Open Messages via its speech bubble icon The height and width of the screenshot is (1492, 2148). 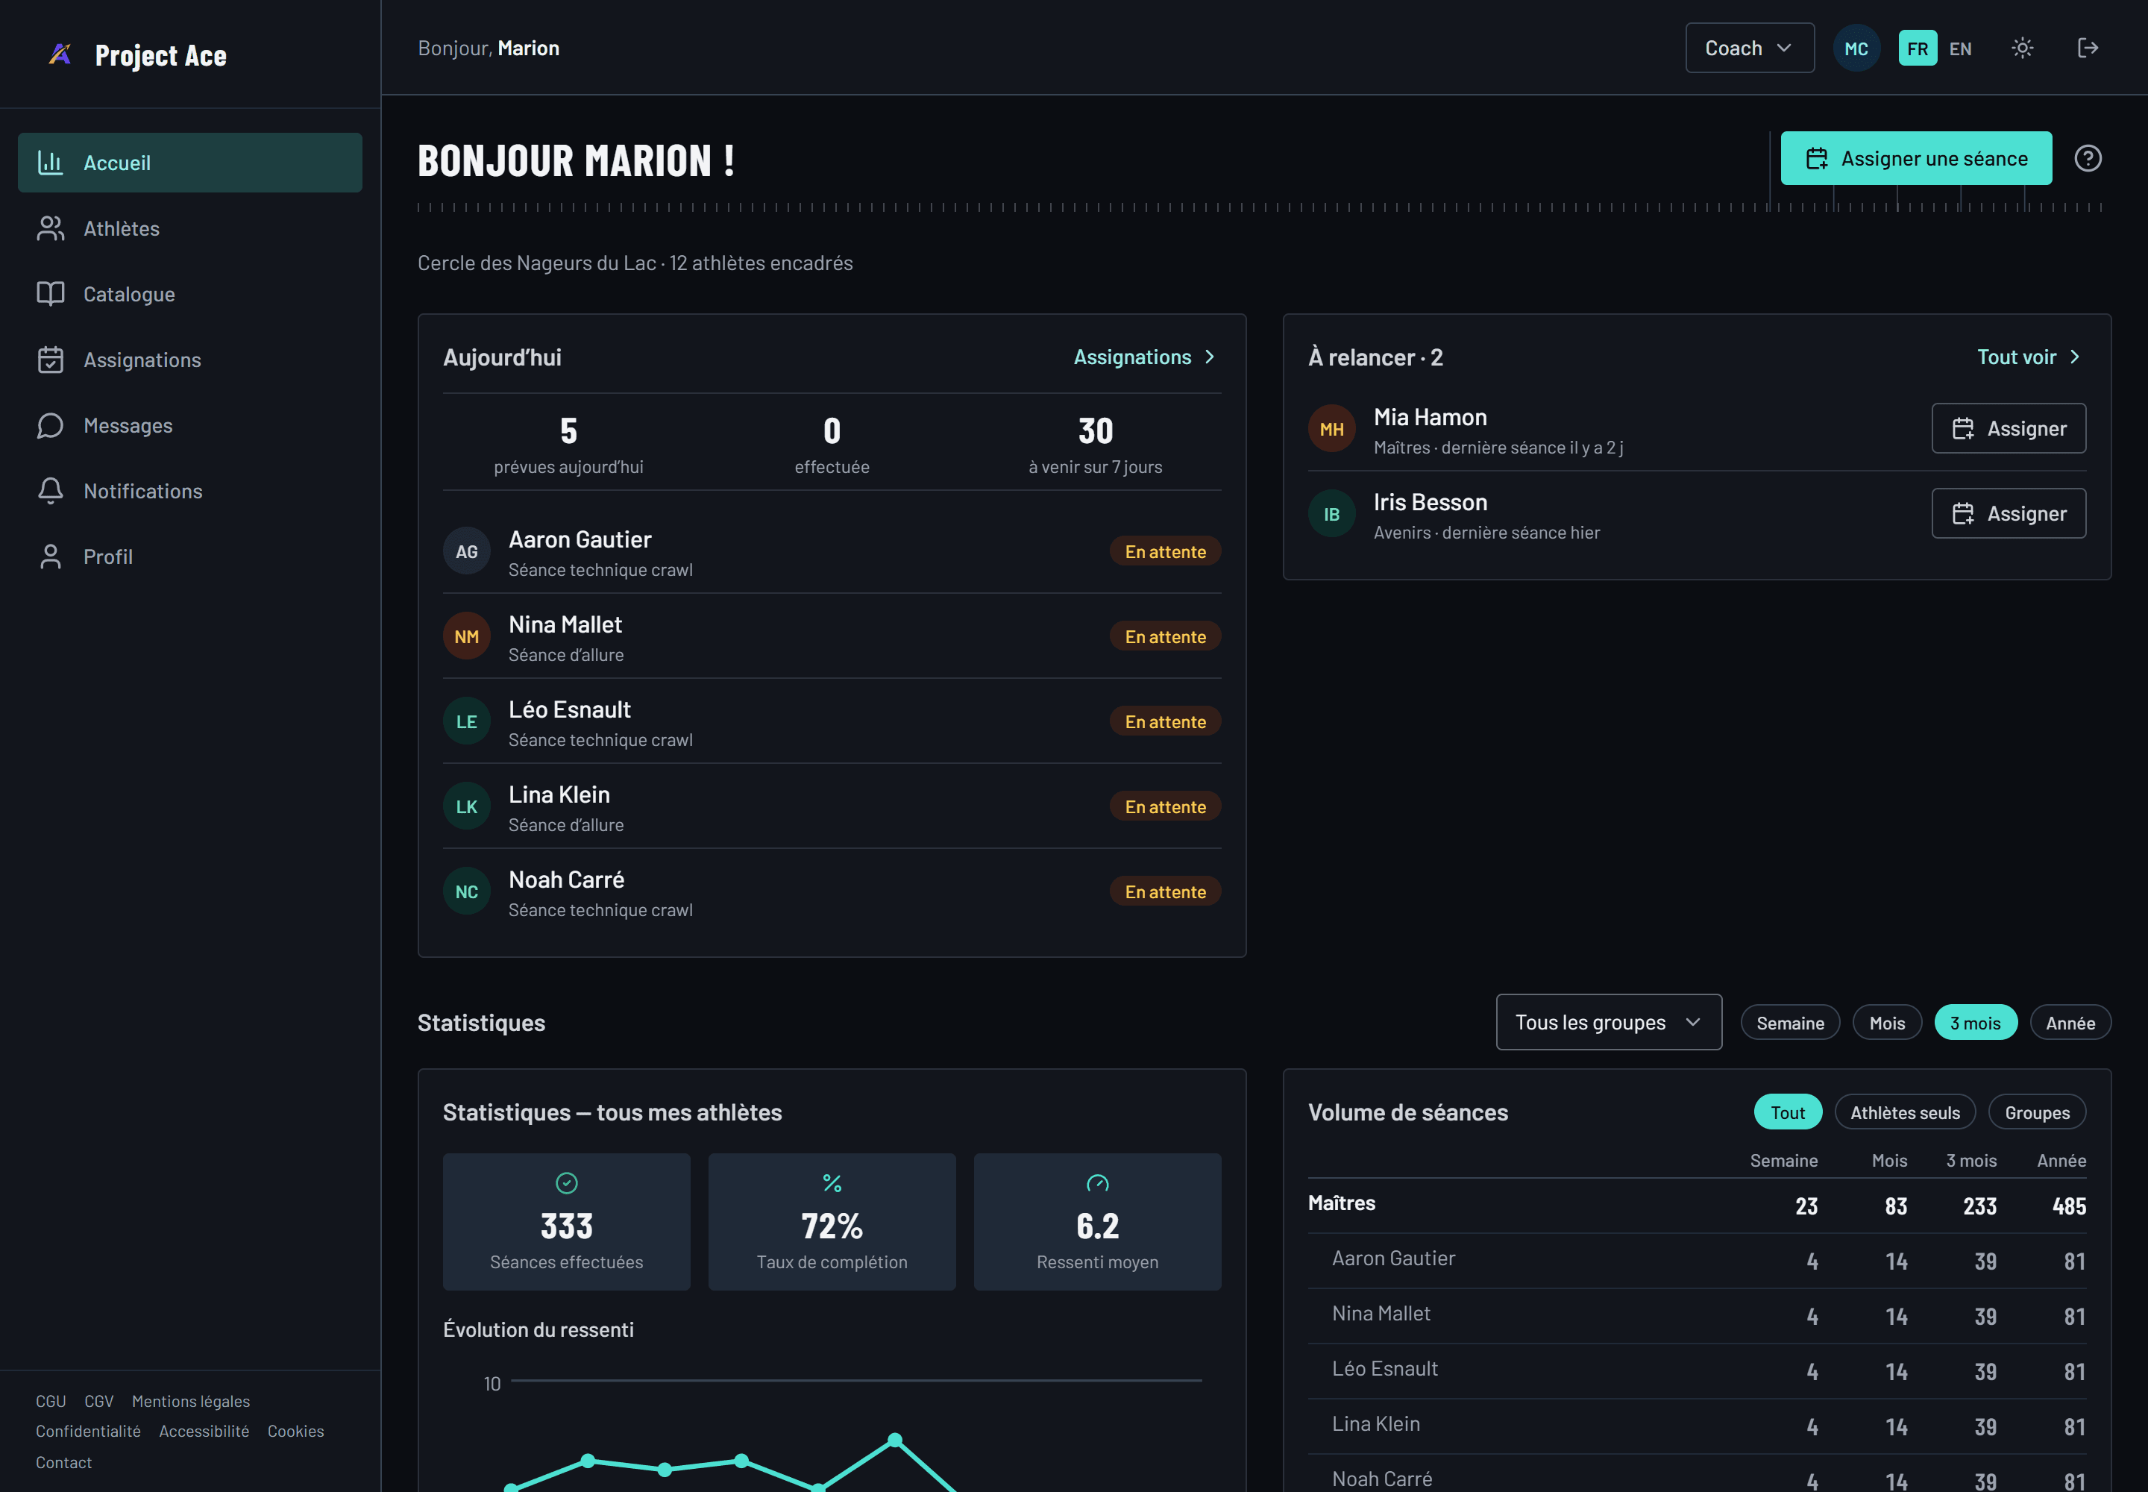point(51,425)
